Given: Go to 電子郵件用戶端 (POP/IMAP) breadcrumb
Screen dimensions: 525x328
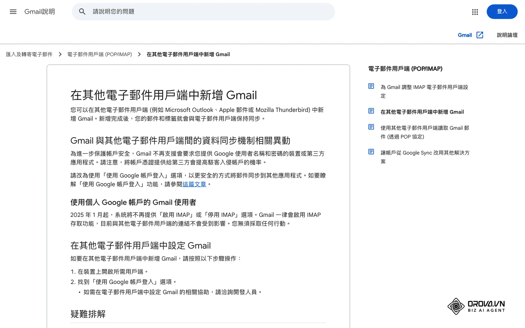Looking at the screenshot, I should [x=99, y=54].
